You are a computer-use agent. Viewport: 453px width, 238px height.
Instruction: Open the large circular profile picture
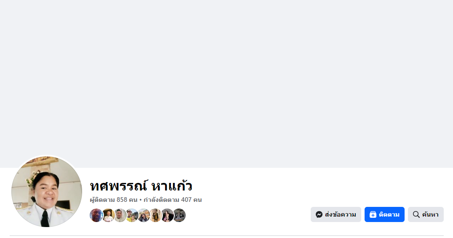[x=47, y=192]
